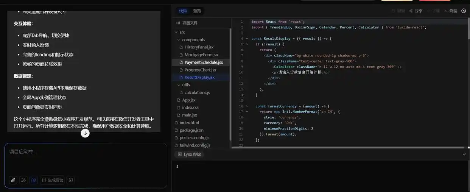Click the 全局App实例管理状态 bullet
Image resolution: width=470 pixels, height=192 pixels.
44,97
